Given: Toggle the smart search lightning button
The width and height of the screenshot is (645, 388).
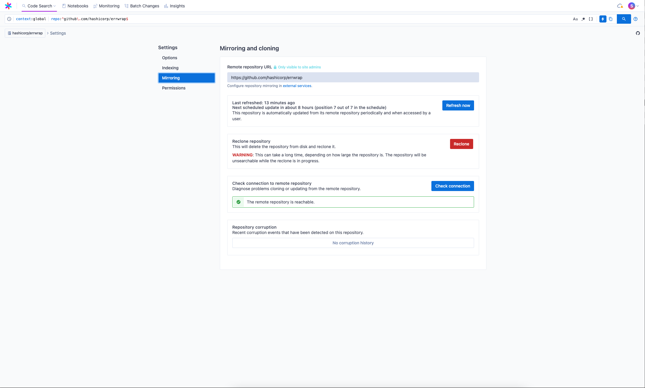Looking at the screenshot, I should coord(603,19).
